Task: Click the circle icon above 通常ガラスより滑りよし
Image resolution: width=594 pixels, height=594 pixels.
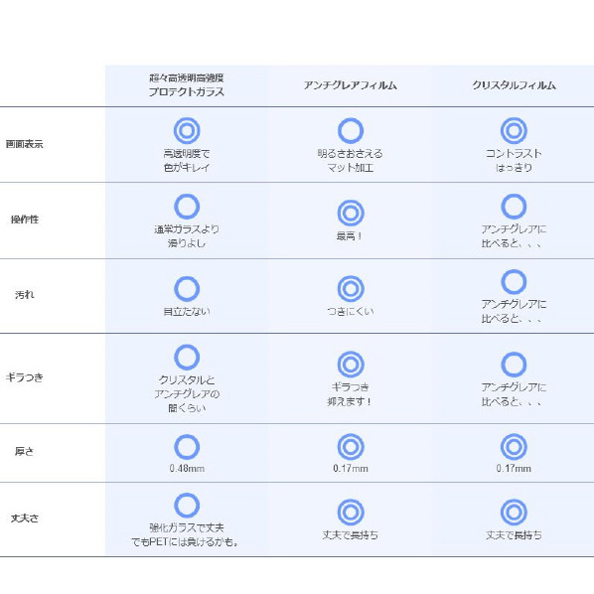Action: coord(187,207)
